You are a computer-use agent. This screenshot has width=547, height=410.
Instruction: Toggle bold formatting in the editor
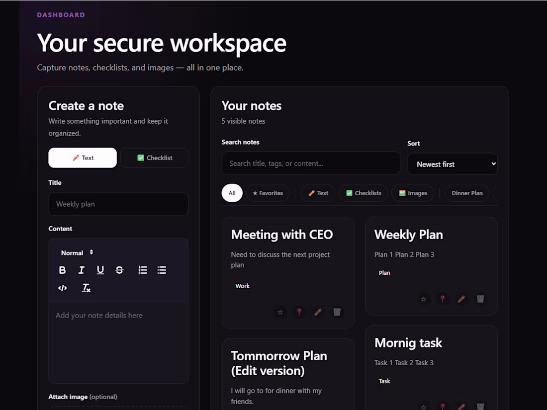[63, 270]
